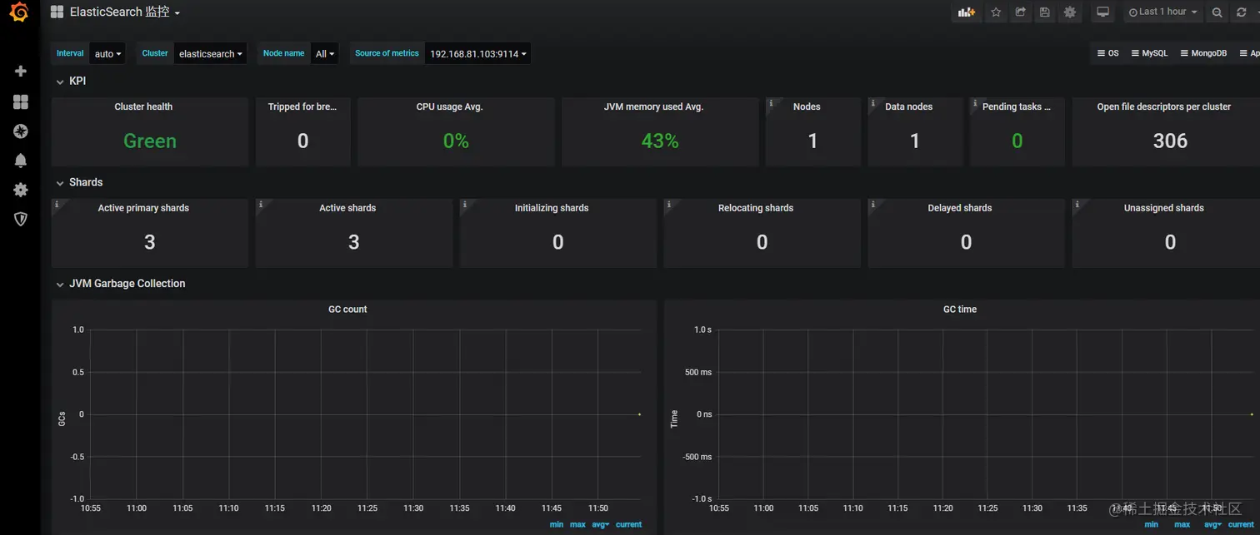
Task: Open JVM memory used Avg. panel title
Action: pos(653,107)
